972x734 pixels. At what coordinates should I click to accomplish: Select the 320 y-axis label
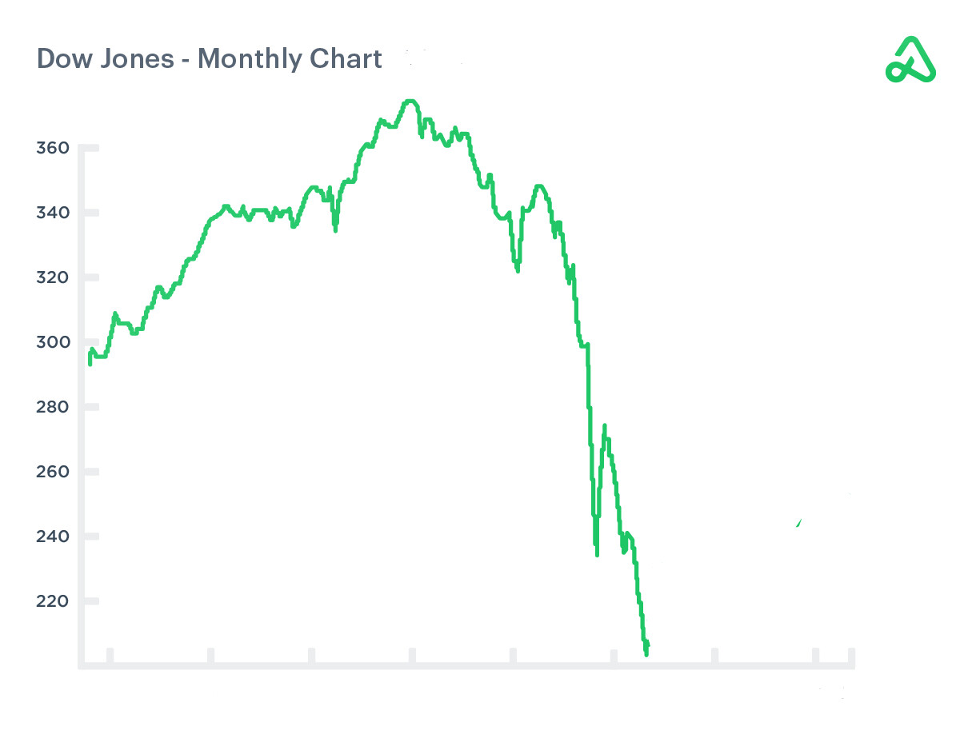(53, 277)
